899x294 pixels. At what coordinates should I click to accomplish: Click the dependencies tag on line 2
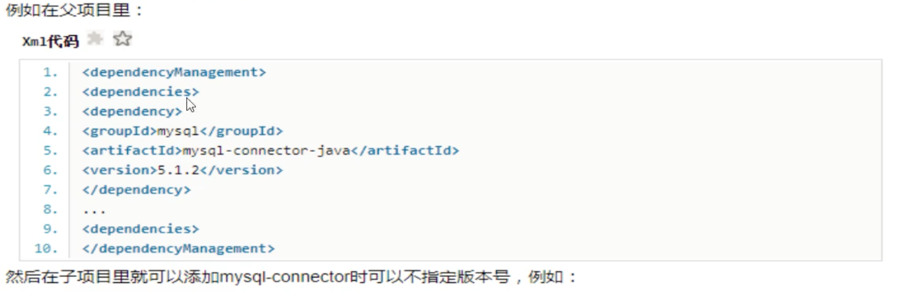pyautogui.click(x=140, y=92)
